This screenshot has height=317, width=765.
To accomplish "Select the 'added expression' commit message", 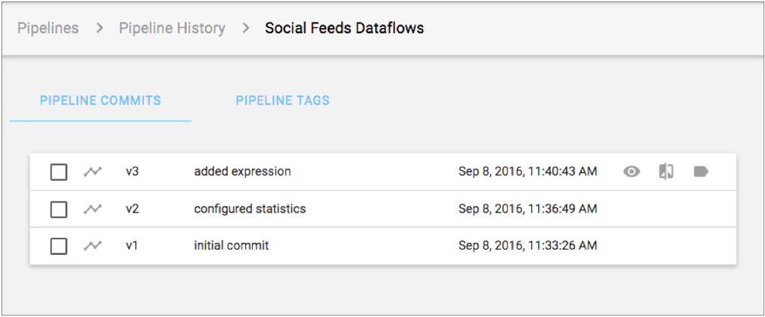I will (242, 172).
